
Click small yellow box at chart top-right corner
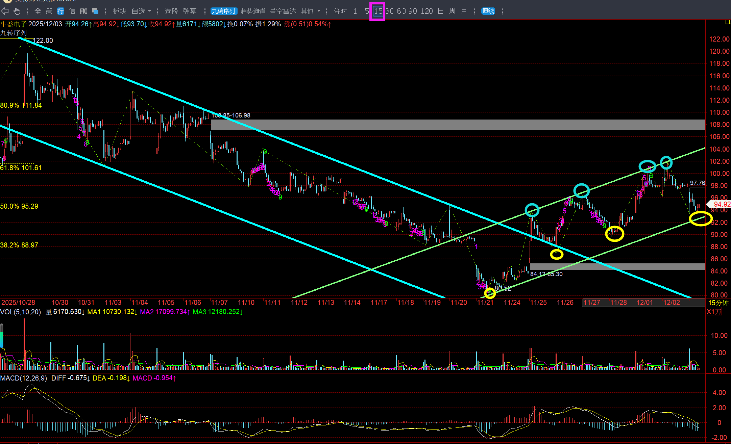[728, 22]
